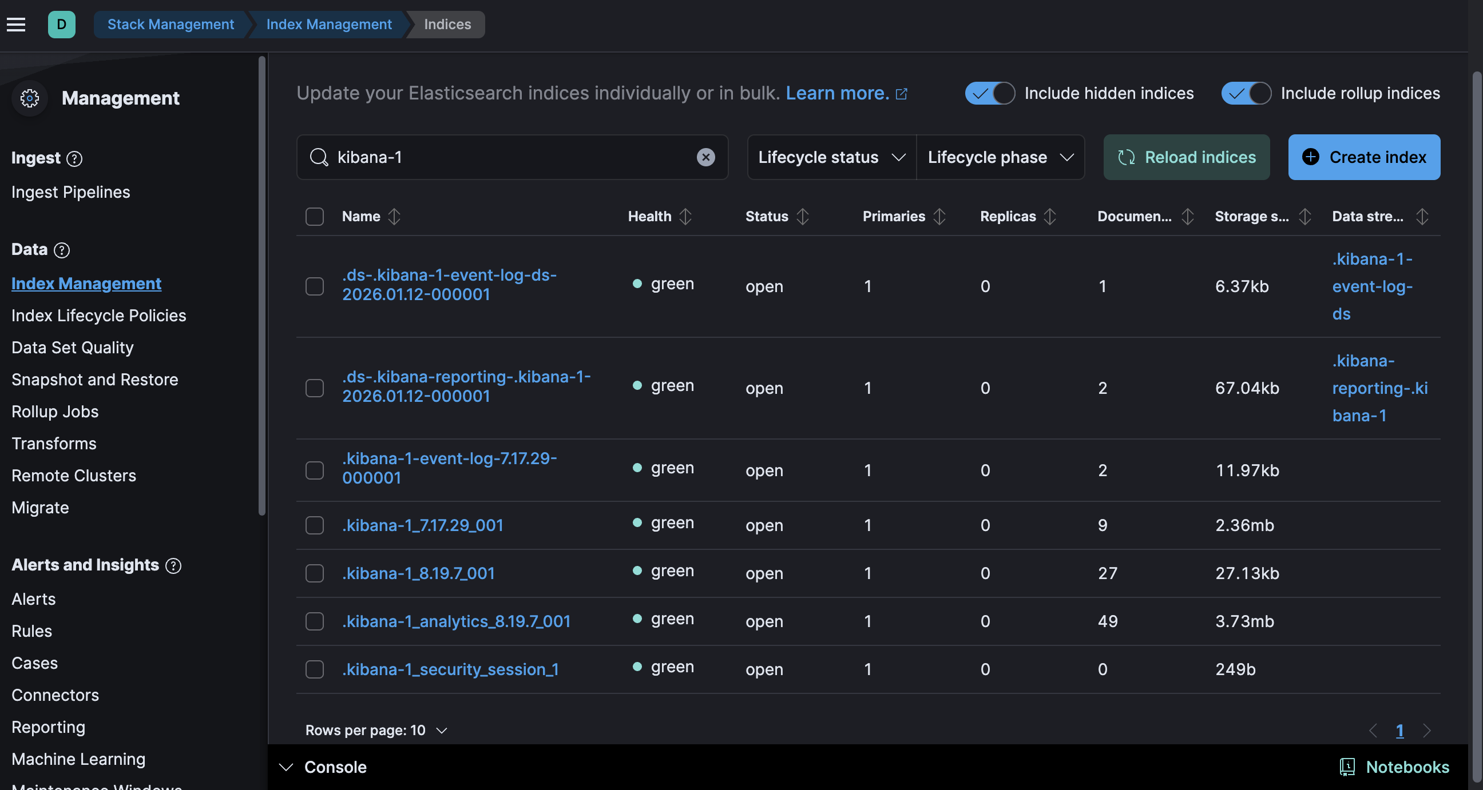Screen dimensions: 1483x790
Task: Select the .kibana-1_8.19.7_001 row checkbox
Action: 314,573
